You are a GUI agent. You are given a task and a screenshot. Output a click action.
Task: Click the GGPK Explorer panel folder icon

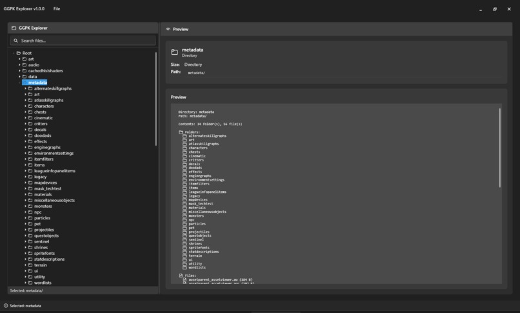(x=14, y=28)
